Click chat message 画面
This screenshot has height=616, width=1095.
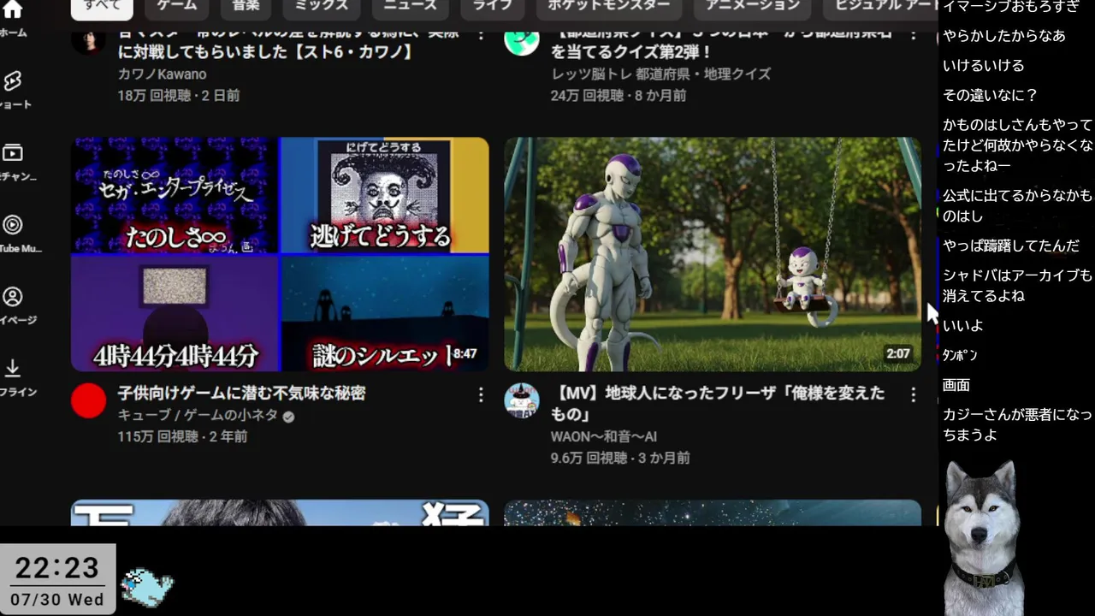956,385
